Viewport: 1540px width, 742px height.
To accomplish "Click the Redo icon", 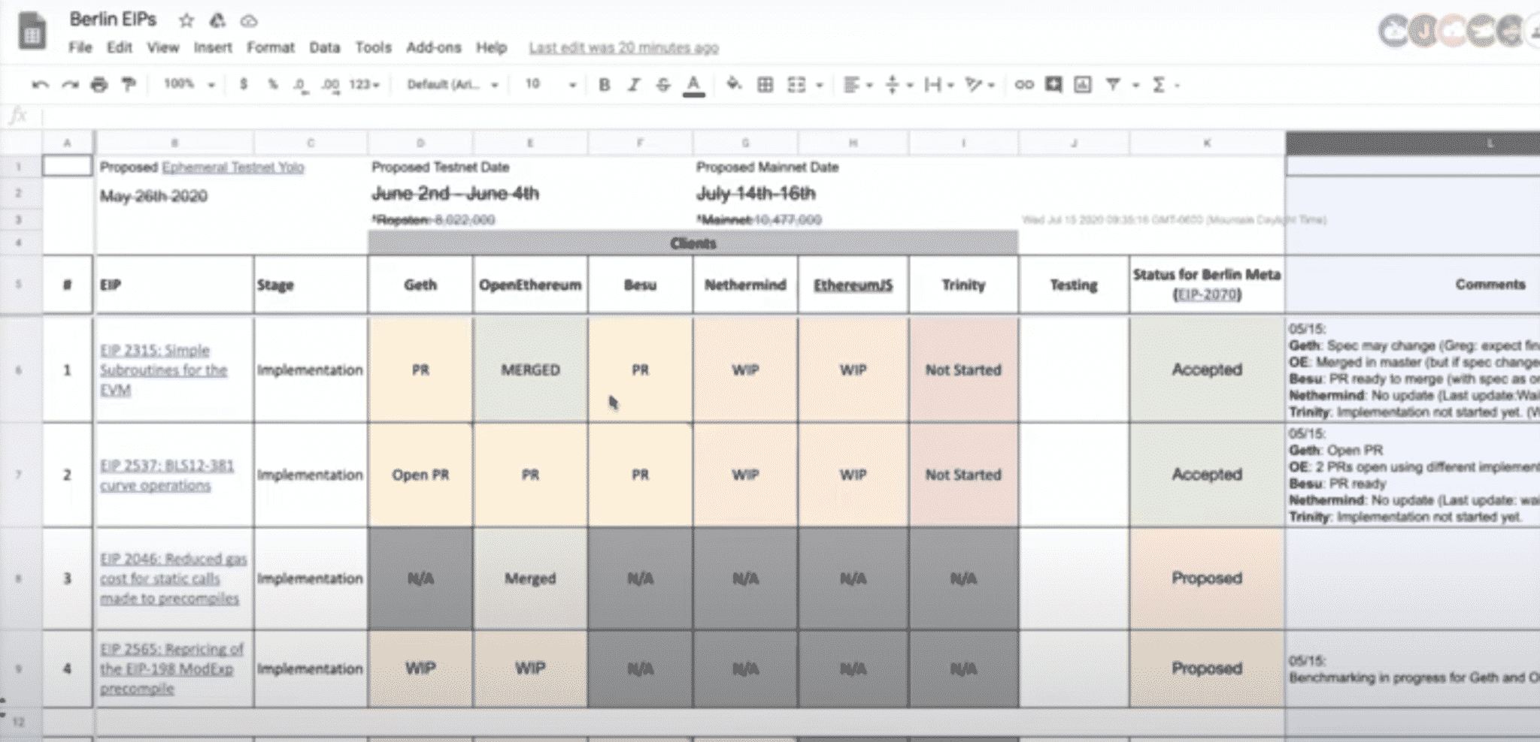I will click(70, 85).
